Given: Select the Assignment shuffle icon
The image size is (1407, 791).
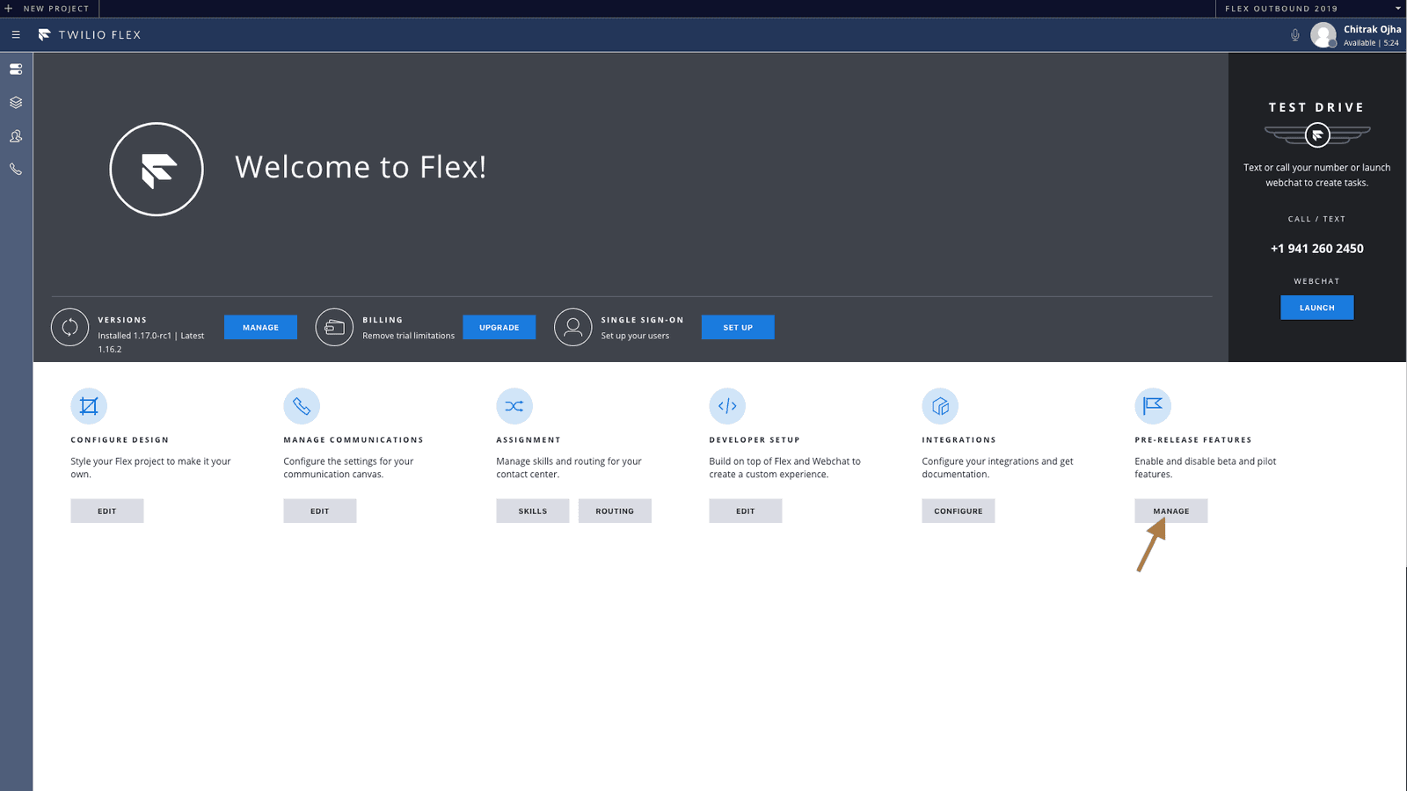Looking at the screenshot, I should (x=514, y=405).
